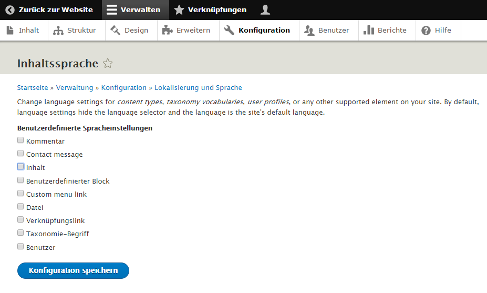Image resolution: width=487 pixels, height=293 pixels.
Task: Add page to shortcuts with the star next to Inhaltssprache
Action: coord(108,64)
